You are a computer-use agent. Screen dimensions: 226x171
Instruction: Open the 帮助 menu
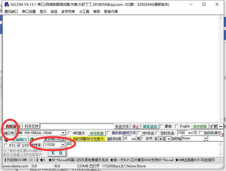point(96,11)
